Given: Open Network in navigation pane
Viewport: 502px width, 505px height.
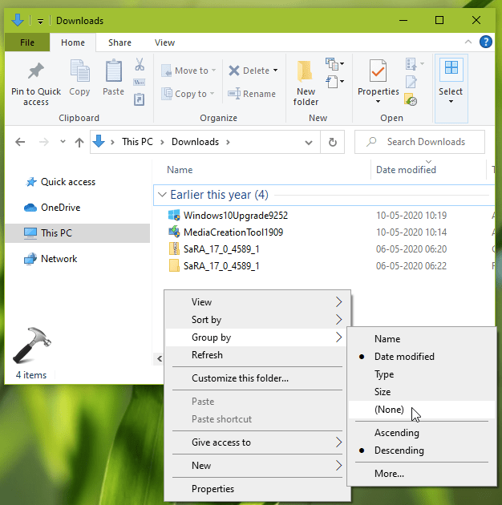Looking at the screenshot, I should [x=51, y=259].
